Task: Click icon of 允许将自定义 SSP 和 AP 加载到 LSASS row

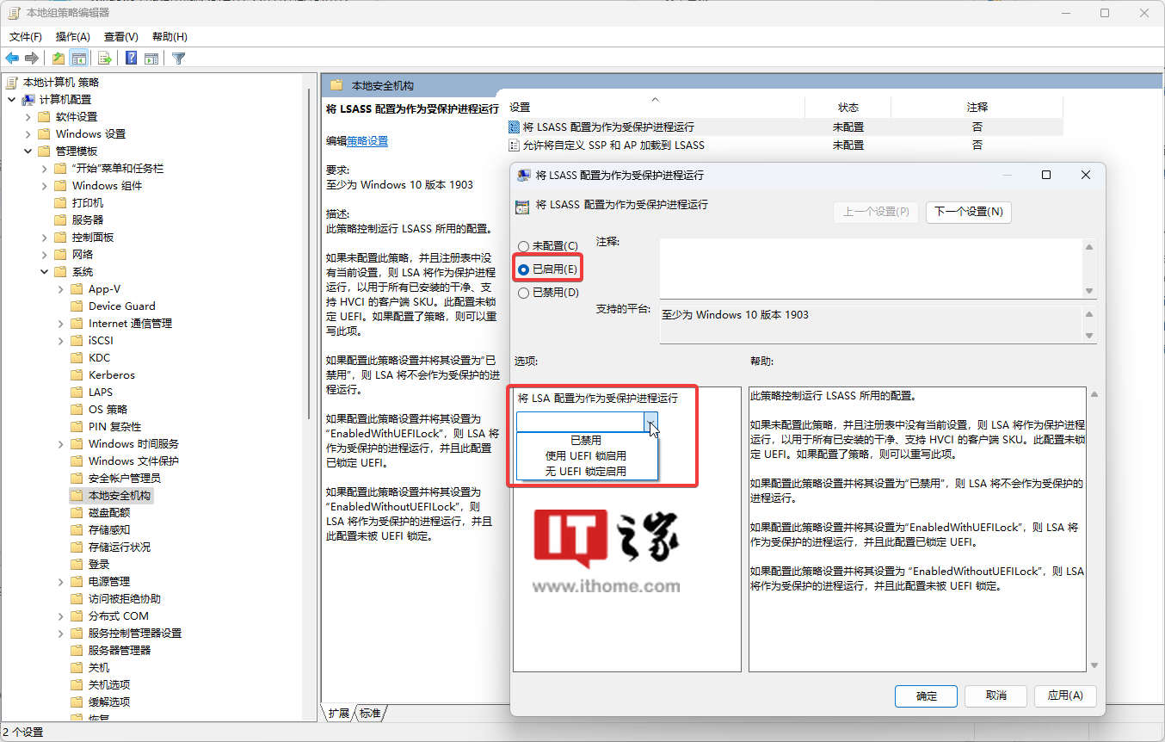Action: tap(515, 145)
